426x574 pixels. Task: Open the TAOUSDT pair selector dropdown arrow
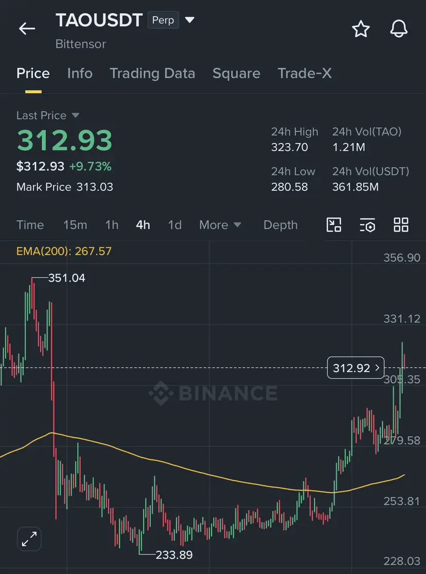pos(189,20)
